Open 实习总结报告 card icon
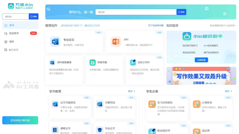 (152, 104)
